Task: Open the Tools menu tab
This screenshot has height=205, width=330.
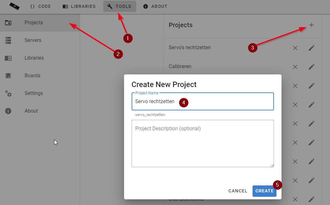Action: 120,6
